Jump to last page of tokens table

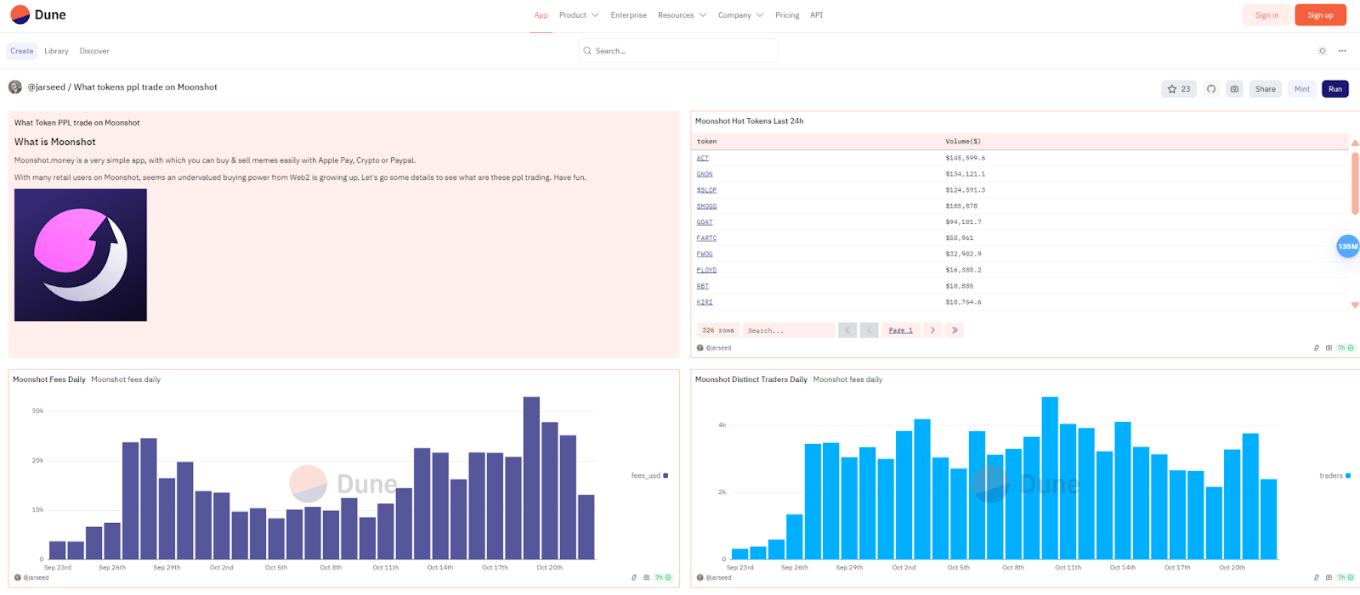click(x=955, y=330)
